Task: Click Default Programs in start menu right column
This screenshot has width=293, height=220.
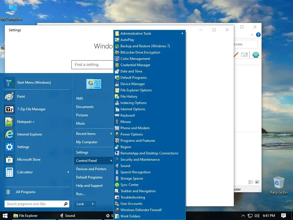Action: click(x=94, y=177)
